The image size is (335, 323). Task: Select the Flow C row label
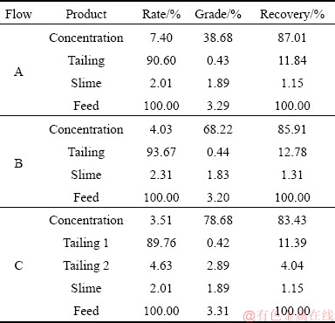point(18,265)
